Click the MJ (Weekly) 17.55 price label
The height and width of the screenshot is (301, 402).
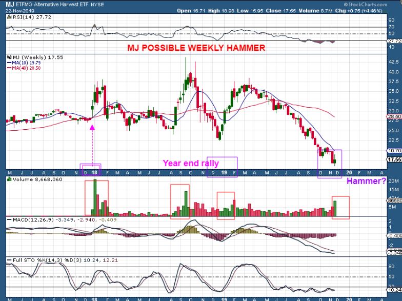[38, 57]
